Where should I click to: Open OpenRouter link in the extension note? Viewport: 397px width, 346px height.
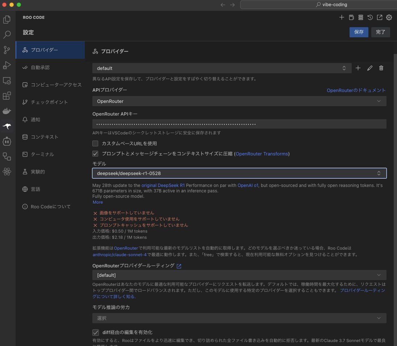pos(126,248)
